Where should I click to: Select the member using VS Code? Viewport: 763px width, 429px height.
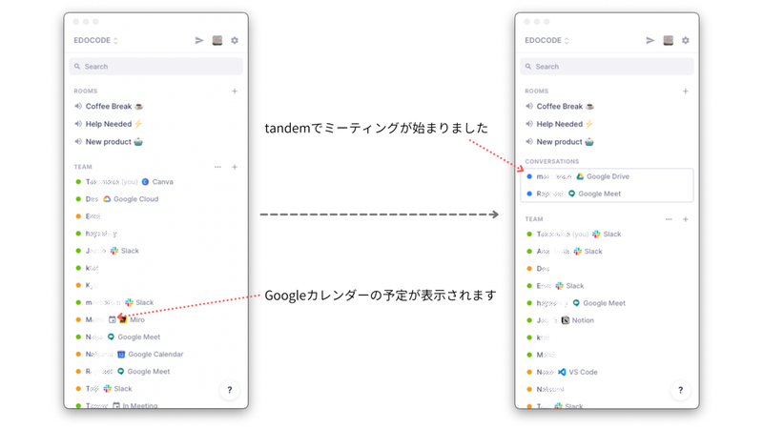click(562, 372)
